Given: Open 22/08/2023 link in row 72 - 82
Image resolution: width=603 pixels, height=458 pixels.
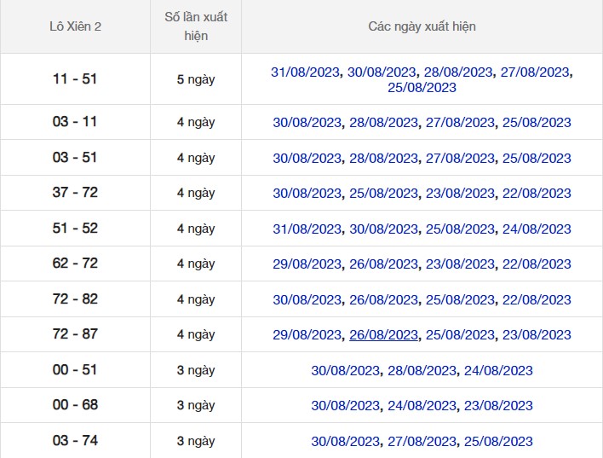Looking at the screenshot, I should 536,300.
